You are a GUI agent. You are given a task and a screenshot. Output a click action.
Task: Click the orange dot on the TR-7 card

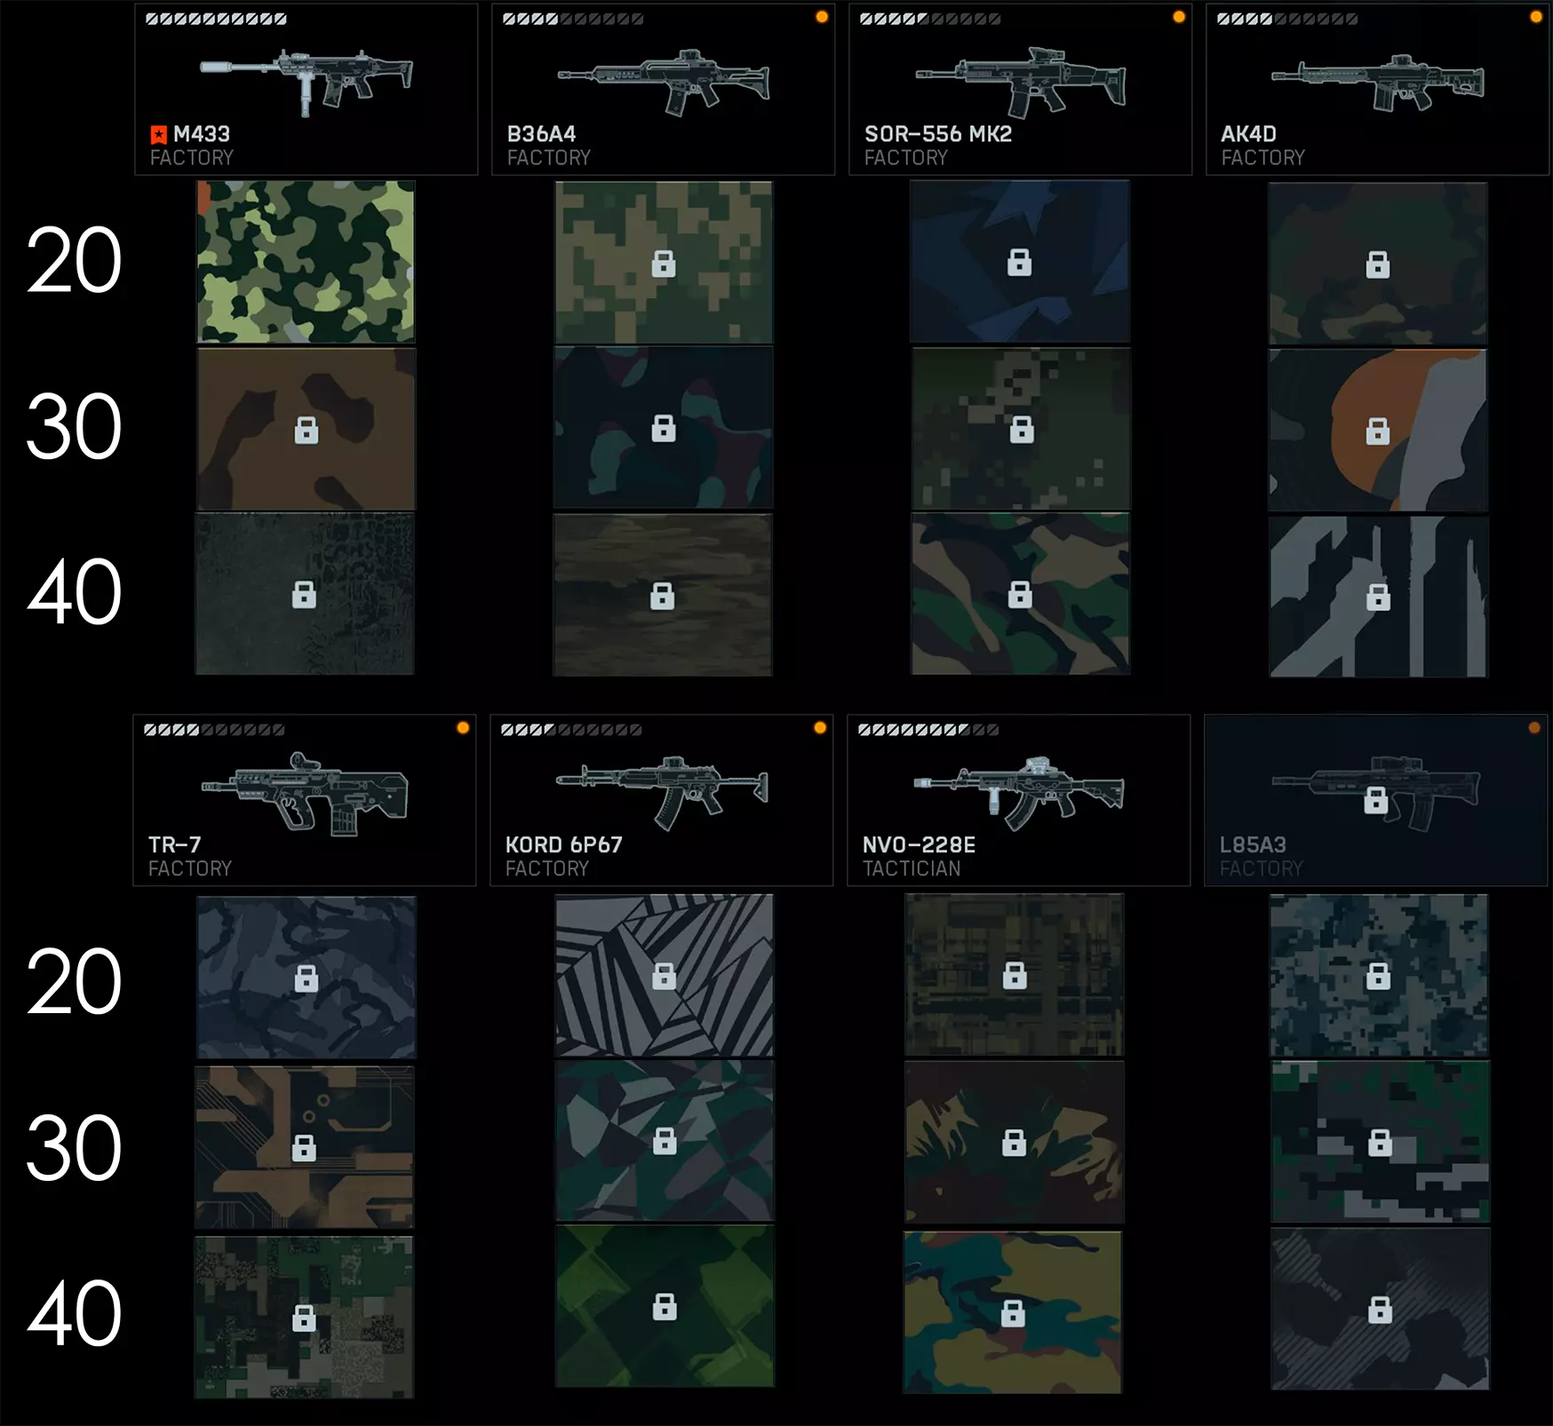[463, 728]
